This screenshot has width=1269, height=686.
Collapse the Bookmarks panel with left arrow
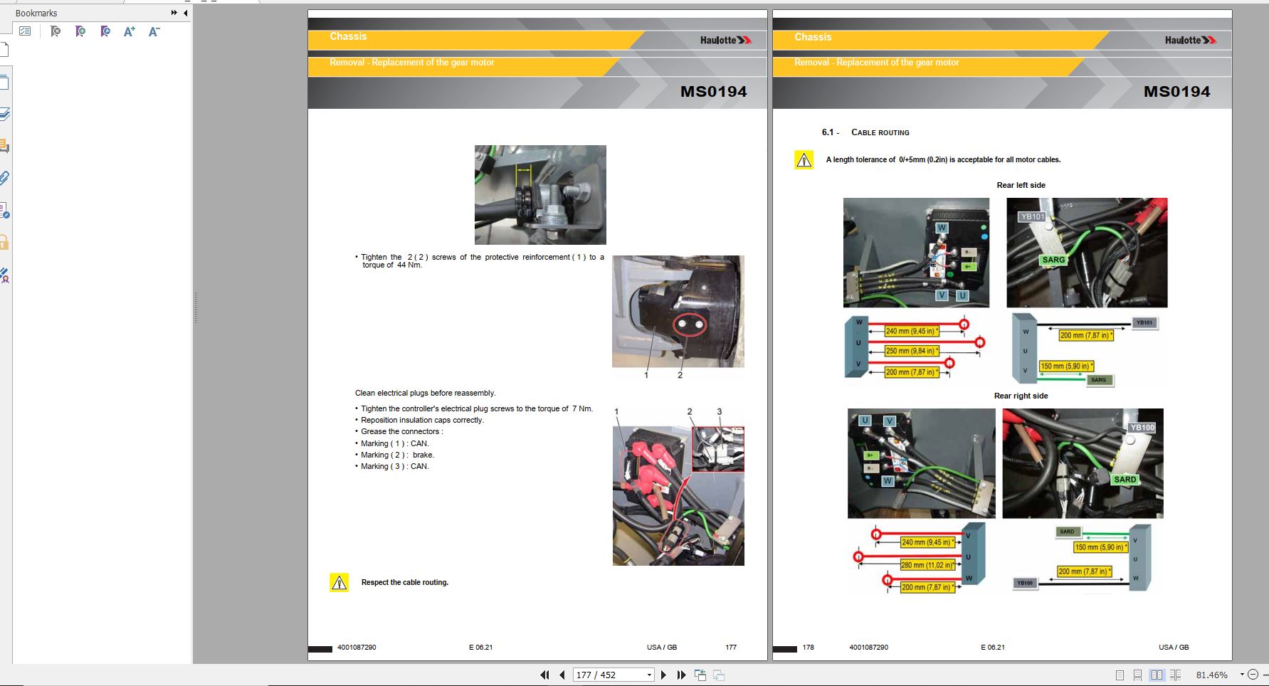tap(186, 13)
